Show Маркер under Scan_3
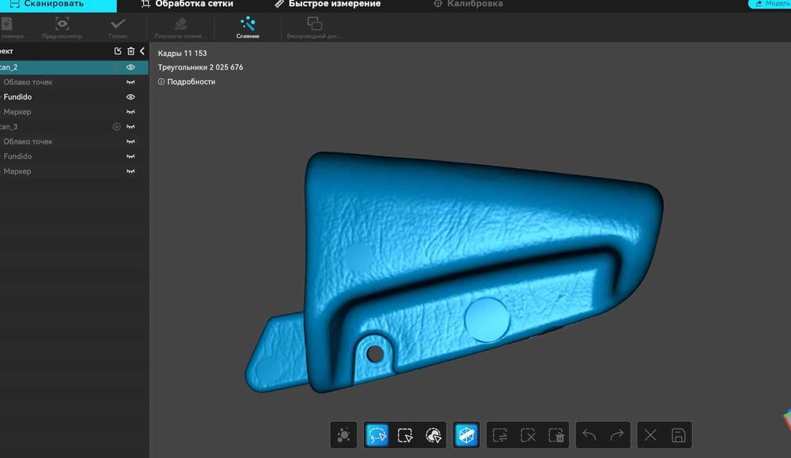The width and height of the screenshot is (791, 458). (x=131, y=171)
